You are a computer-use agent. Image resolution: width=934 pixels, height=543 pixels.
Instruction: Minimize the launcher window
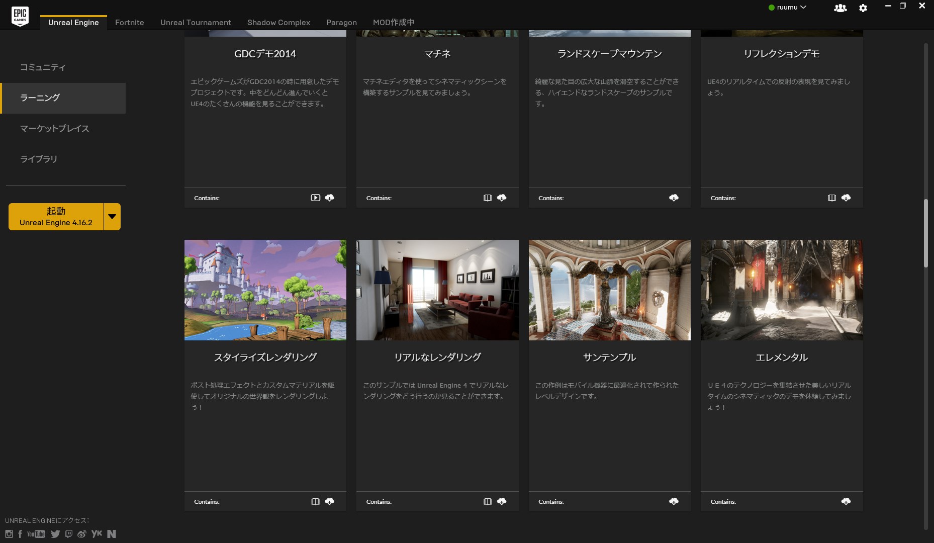click(888, 6)
